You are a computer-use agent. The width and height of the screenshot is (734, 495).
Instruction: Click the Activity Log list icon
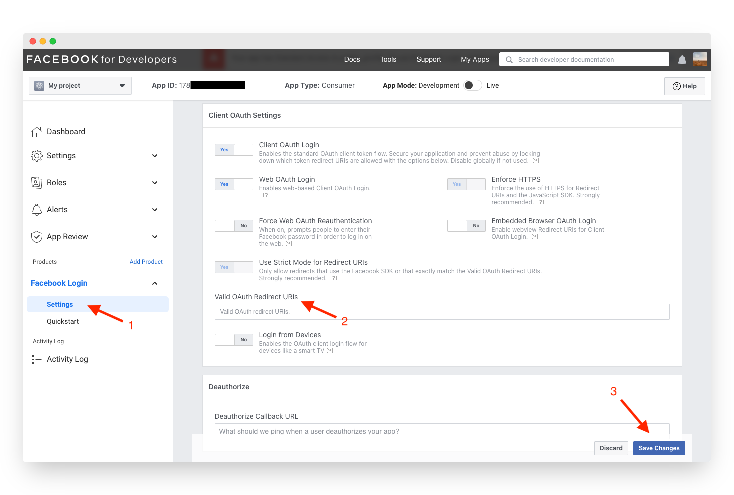coord(37,359)
